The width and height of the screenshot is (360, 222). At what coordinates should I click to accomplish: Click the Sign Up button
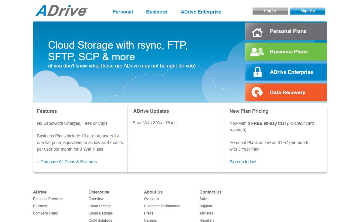pyautogui.click(x=307, y=11)
